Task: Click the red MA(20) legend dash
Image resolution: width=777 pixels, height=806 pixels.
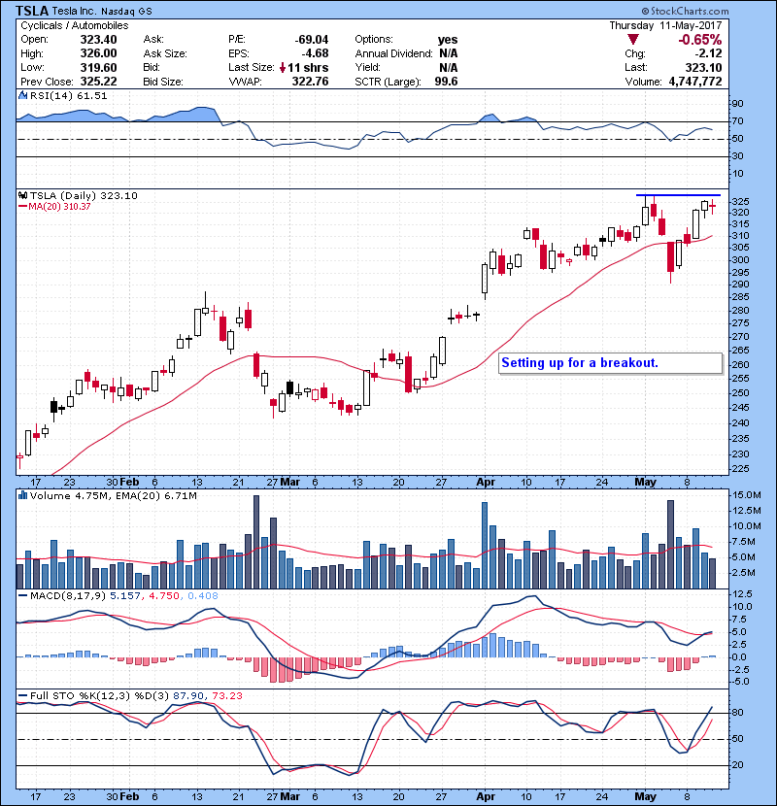Action: coord(22,207)
